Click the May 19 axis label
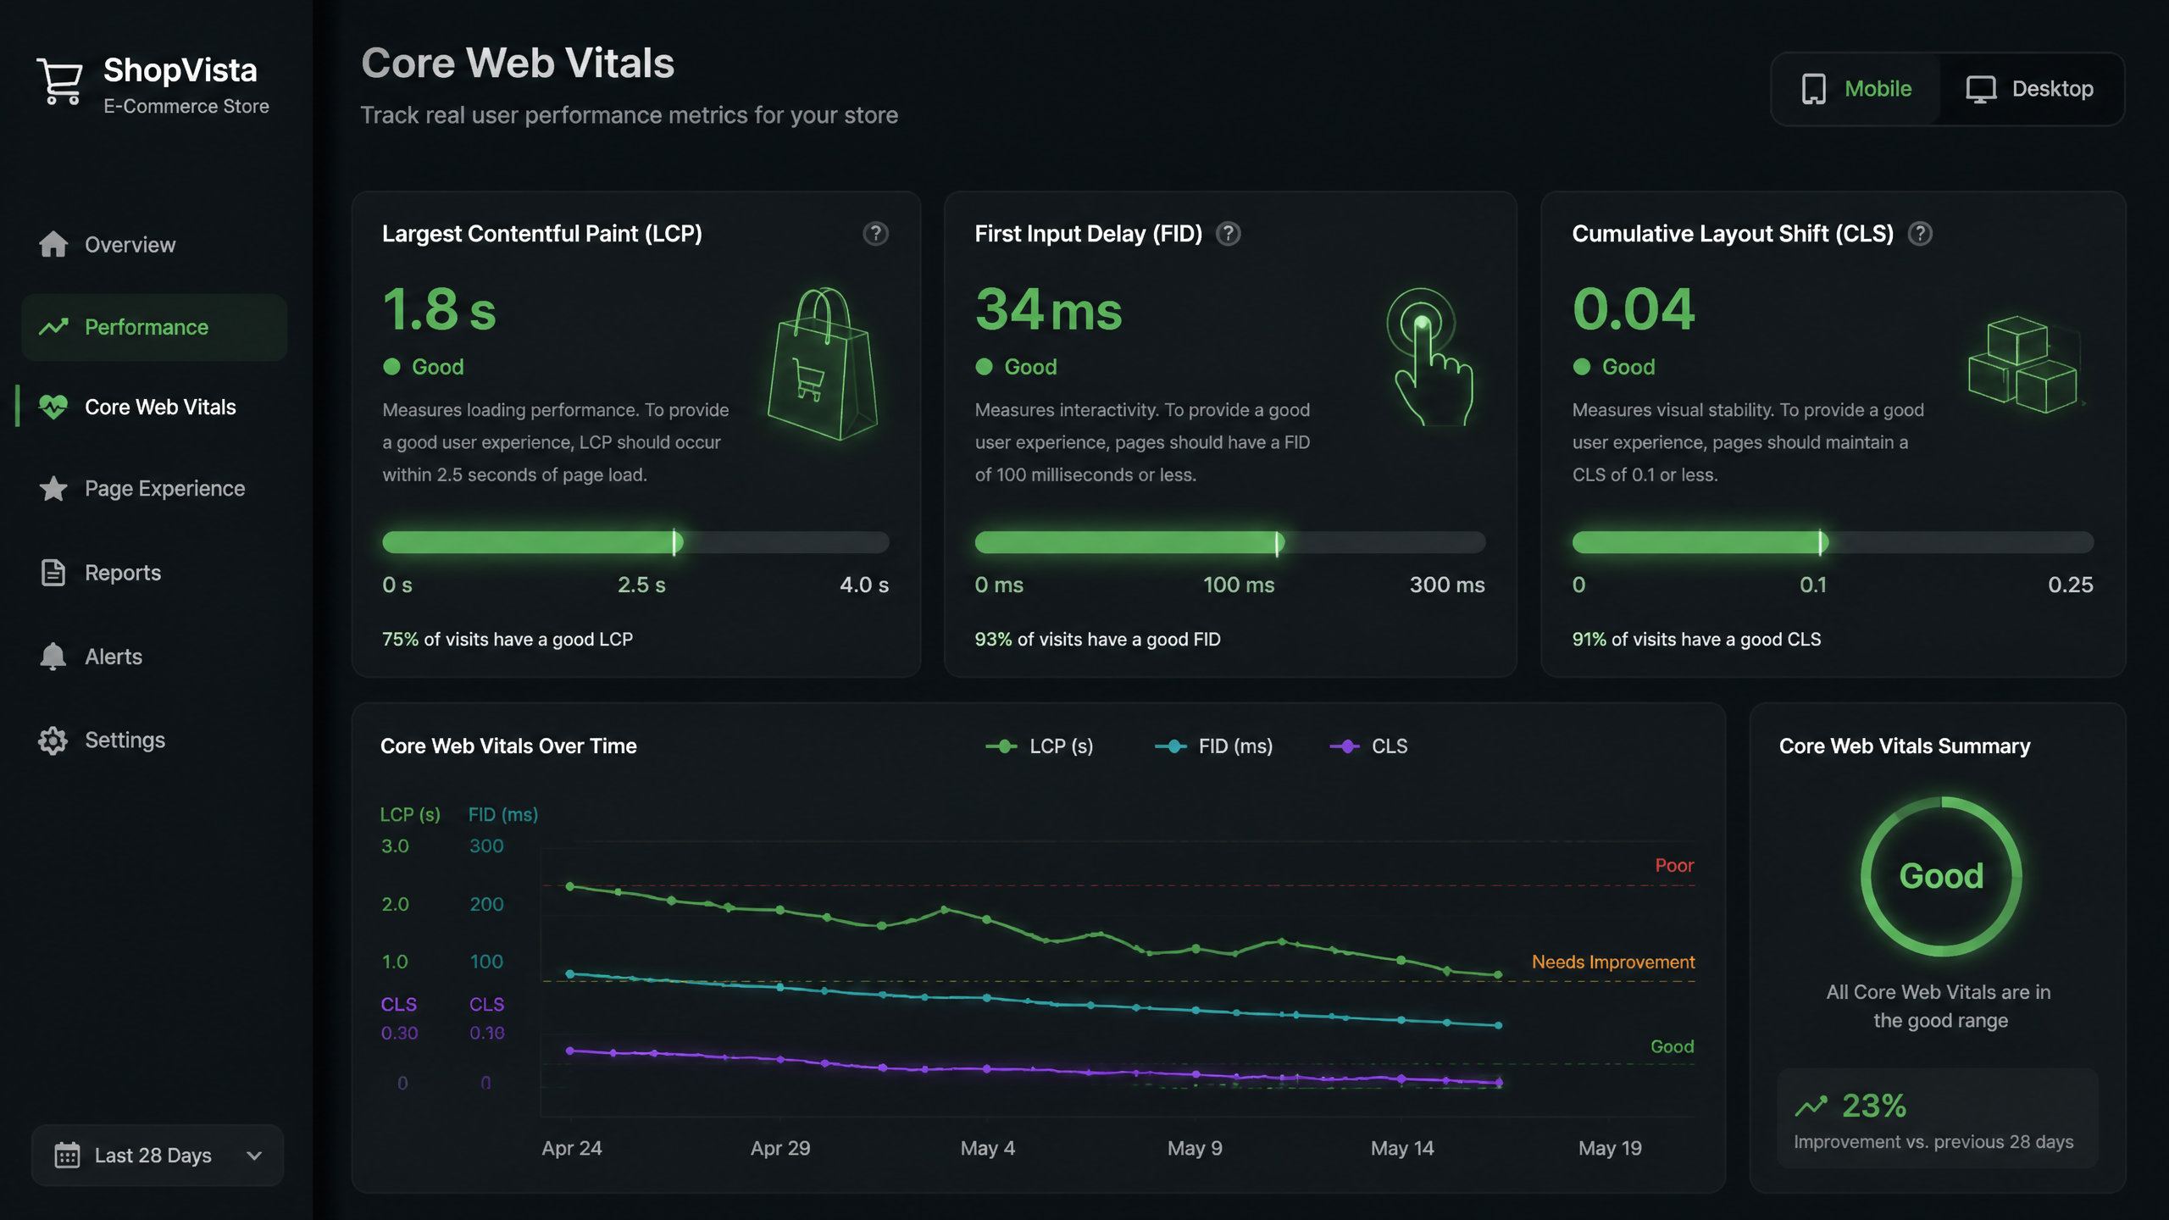The height and width of the screenshot is (1220, 2169). pyautogui.click(x=1610, y=1149)
